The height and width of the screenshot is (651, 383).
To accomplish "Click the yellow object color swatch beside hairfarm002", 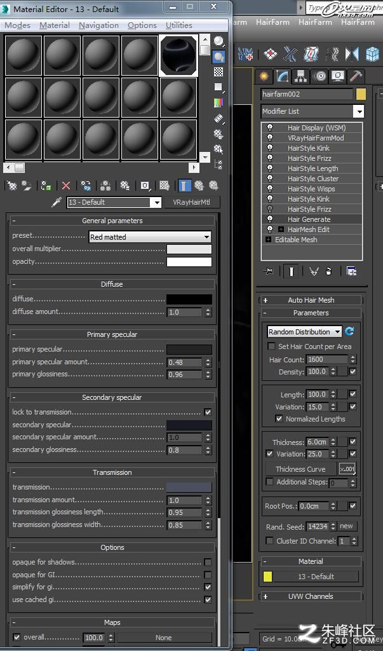I will click(361, 94).
